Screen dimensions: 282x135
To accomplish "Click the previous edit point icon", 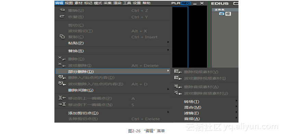I will click(x=62, y=98).
